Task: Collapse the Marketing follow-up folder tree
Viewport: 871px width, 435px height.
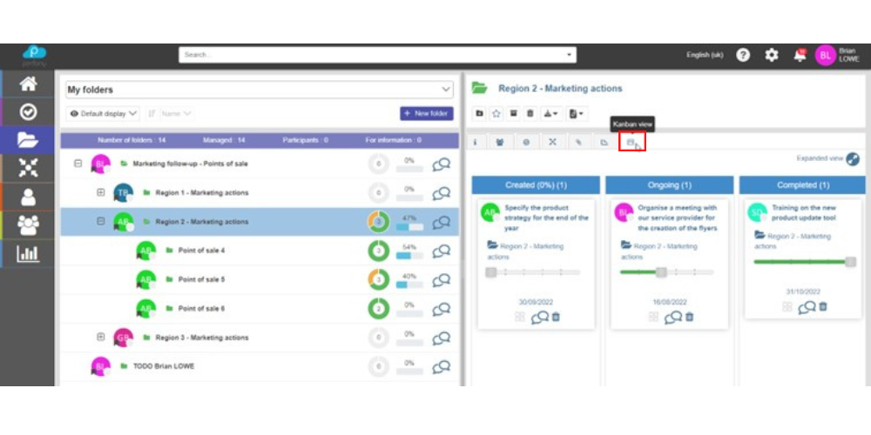Action: pyautogui.click(x=78, y=164)
